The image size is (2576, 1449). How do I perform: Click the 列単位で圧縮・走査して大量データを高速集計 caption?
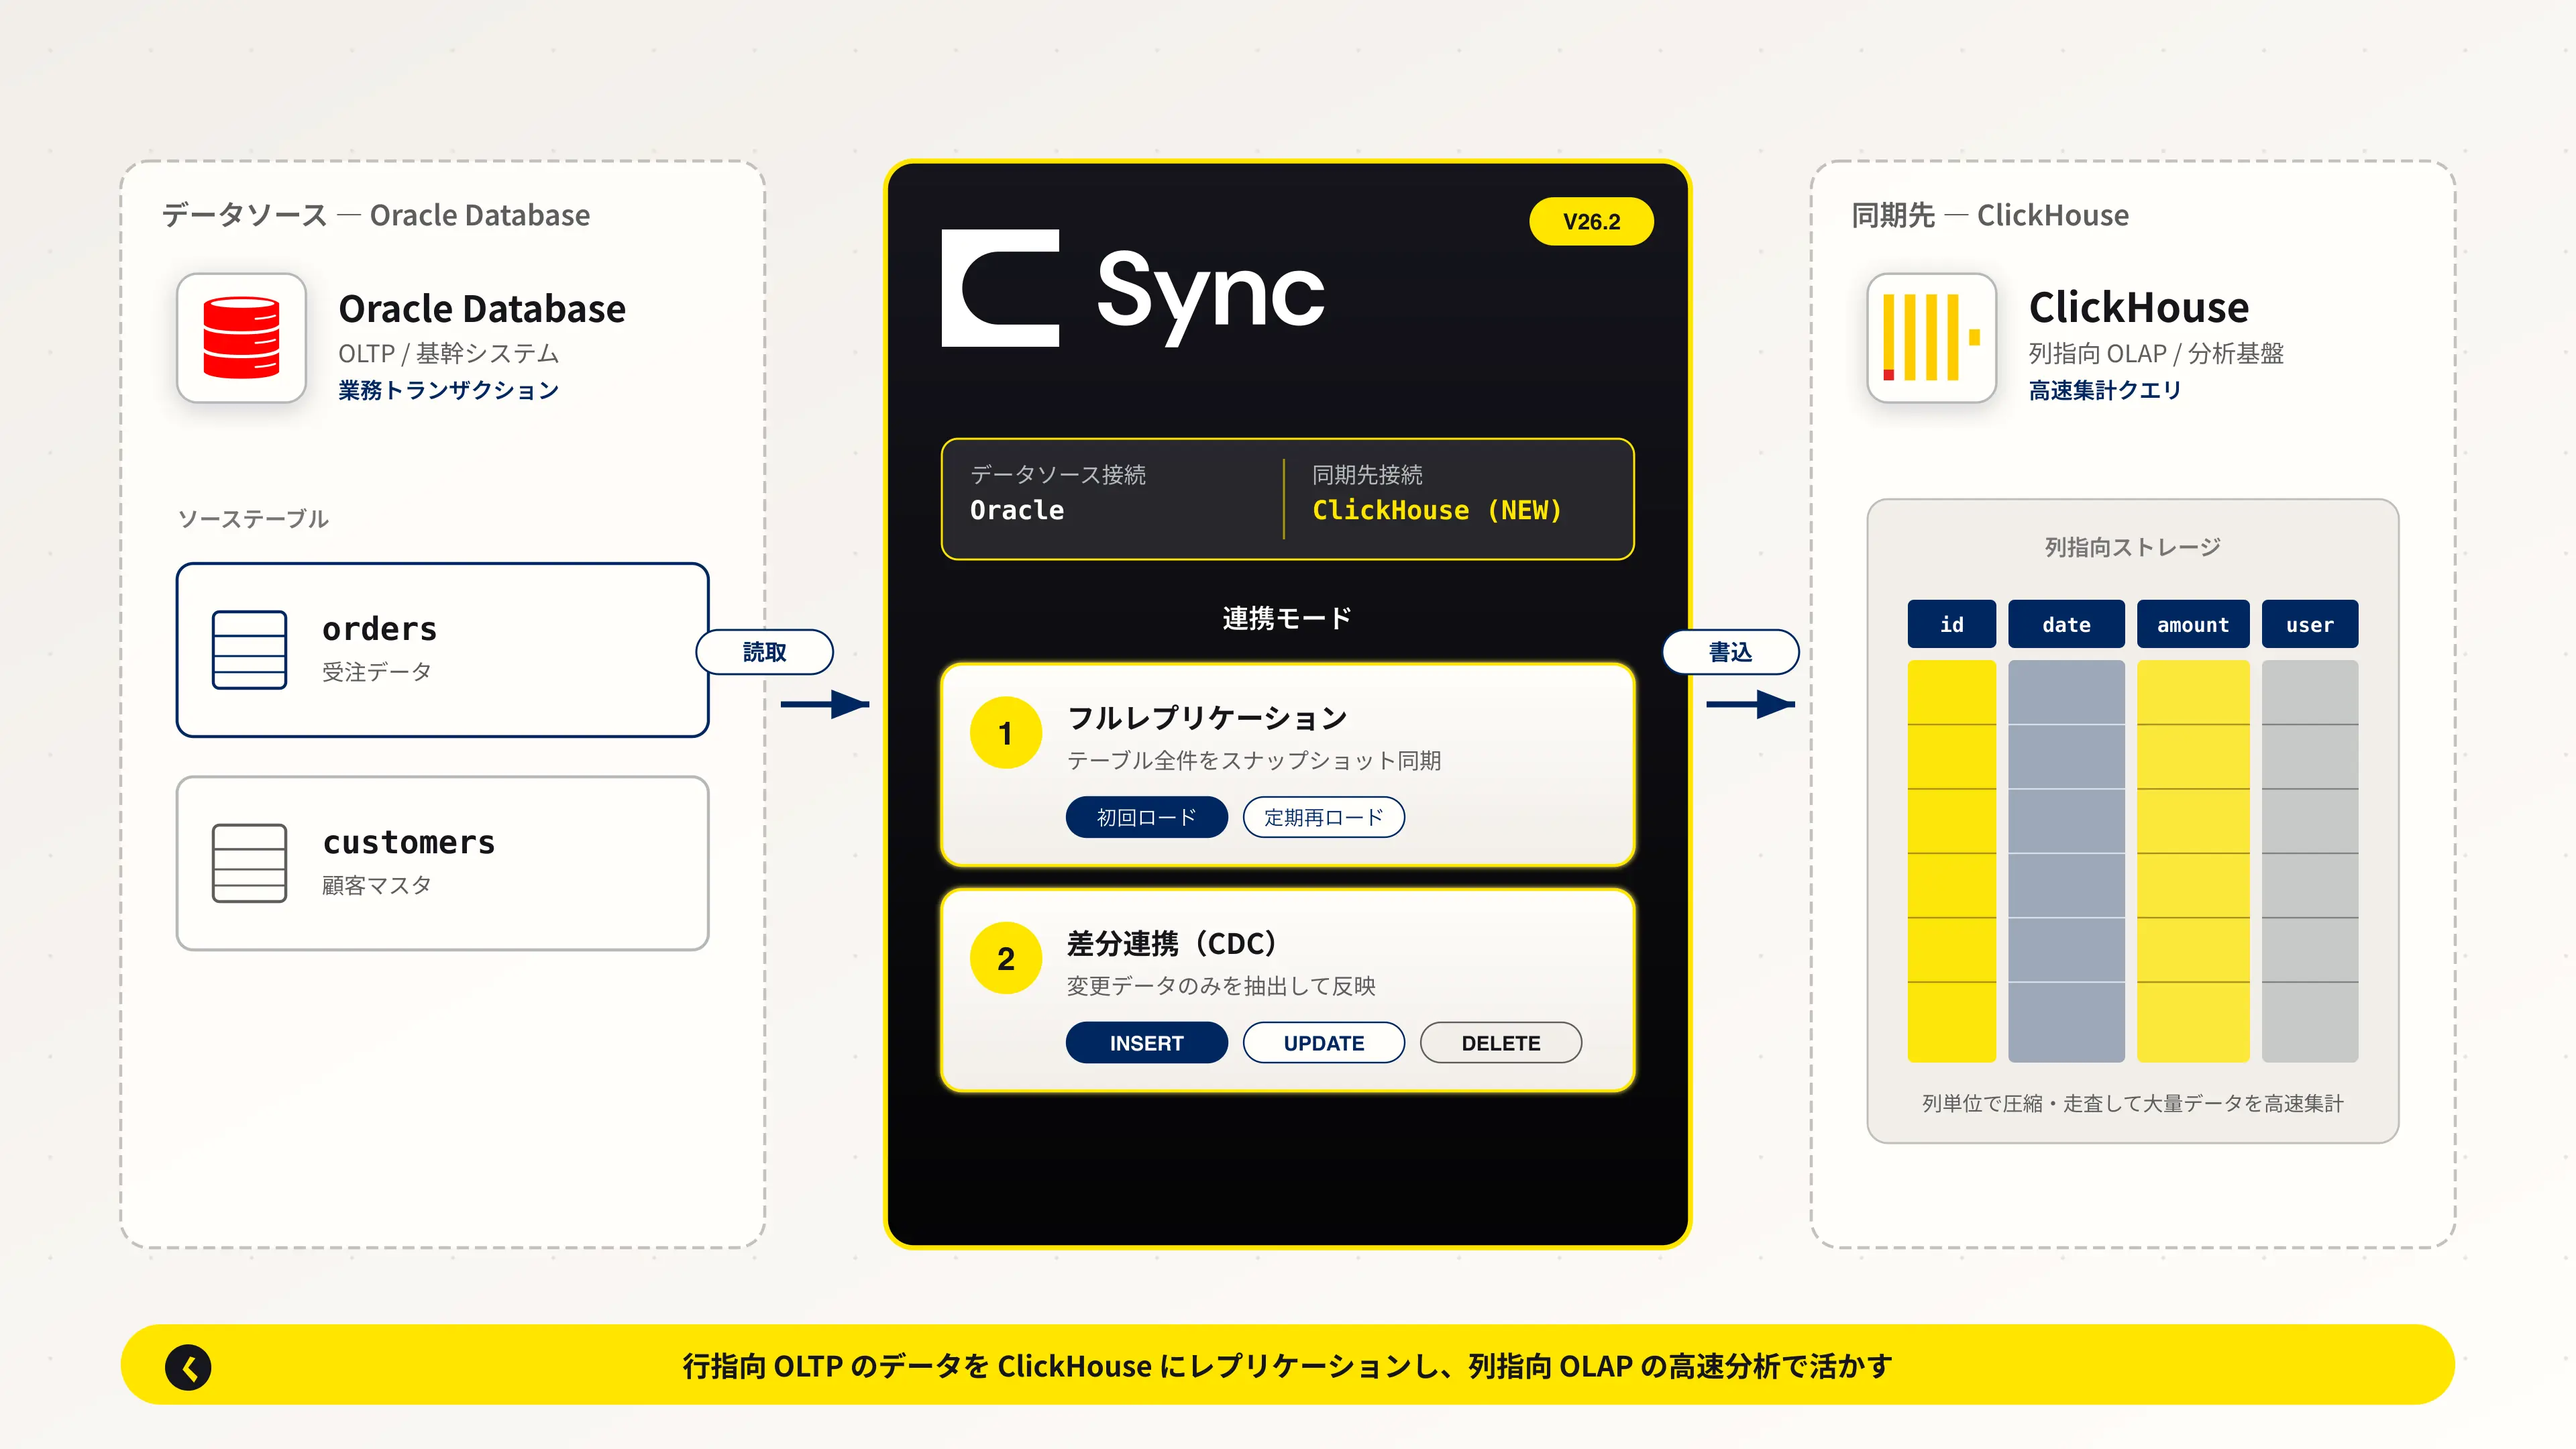2132,1103
